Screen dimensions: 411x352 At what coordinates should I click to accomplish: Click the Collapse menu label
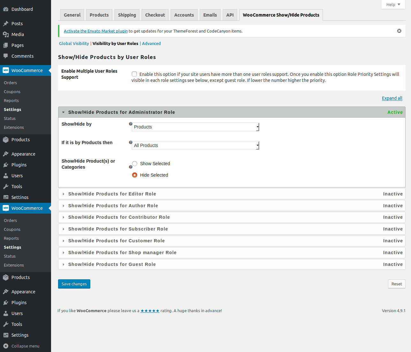[26, 346]
